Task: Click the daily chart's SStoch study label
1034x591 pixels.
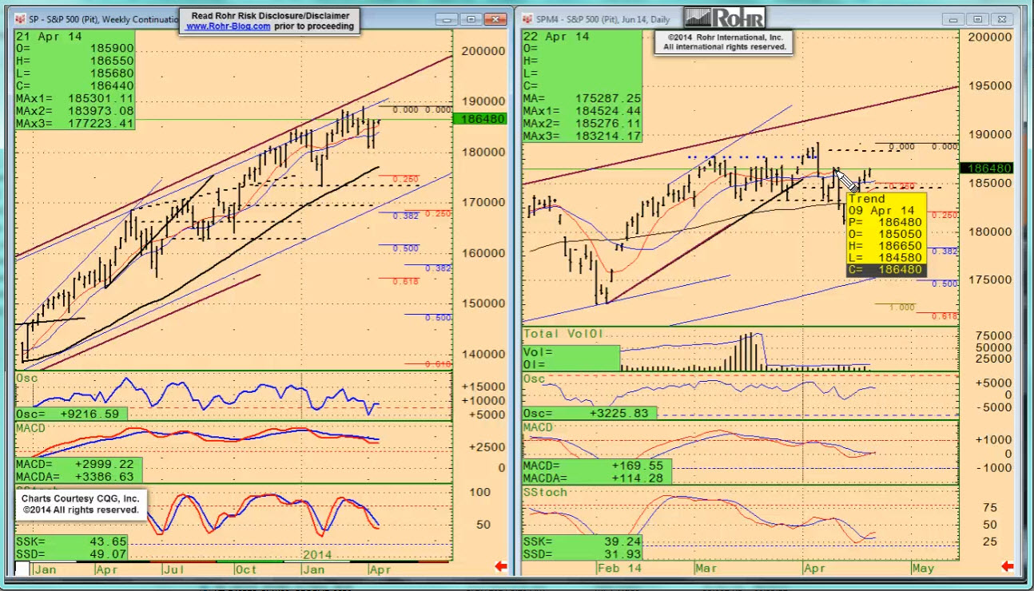Action: 544,492
